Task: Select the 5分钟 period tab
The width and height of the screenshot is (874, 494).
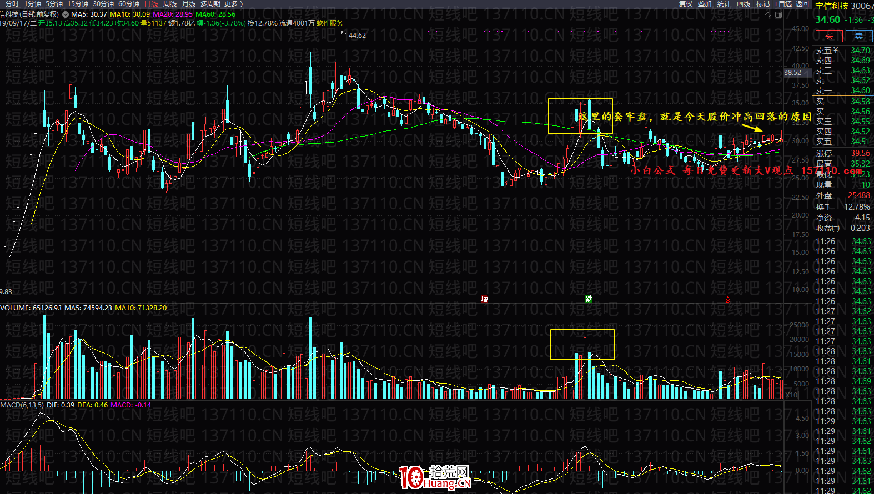Action: coord(54,4)
